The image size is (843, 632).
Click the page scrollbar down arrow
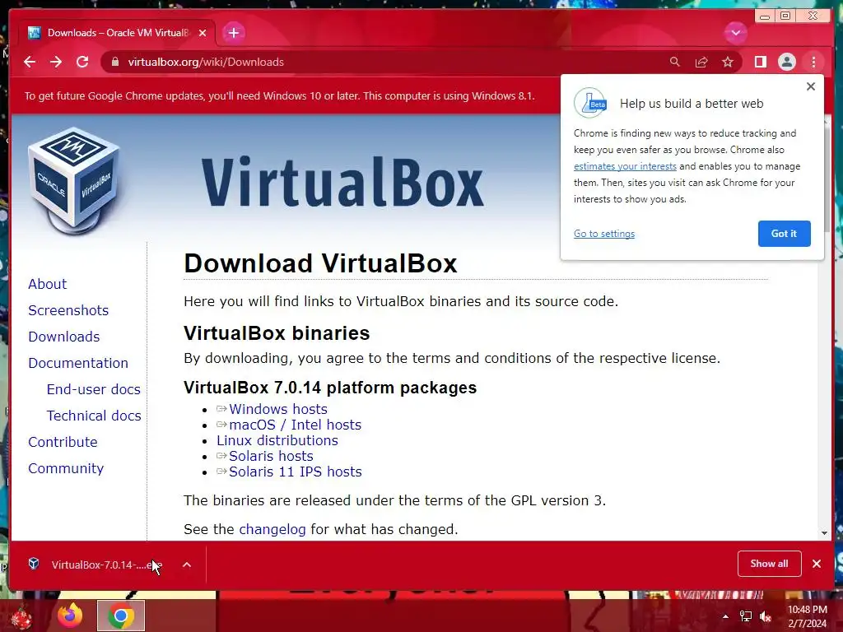point(824,533)
